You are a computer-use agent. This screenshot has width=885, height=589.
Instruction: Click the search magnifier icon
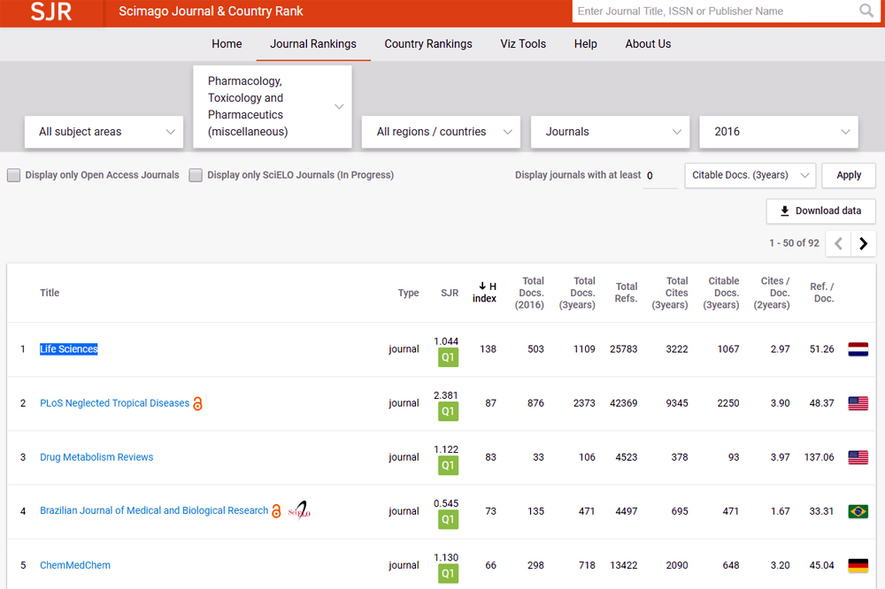coord(866,11)
